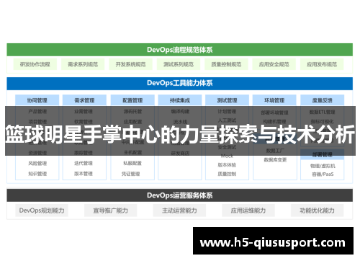
Task: Select the 编译构建 entry
Action: pos(180,112)
